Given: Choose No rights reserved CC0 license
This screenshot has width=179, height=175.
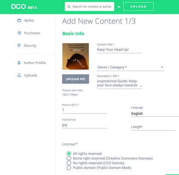Looking at the screenshot, I should [x=69, y=163].
